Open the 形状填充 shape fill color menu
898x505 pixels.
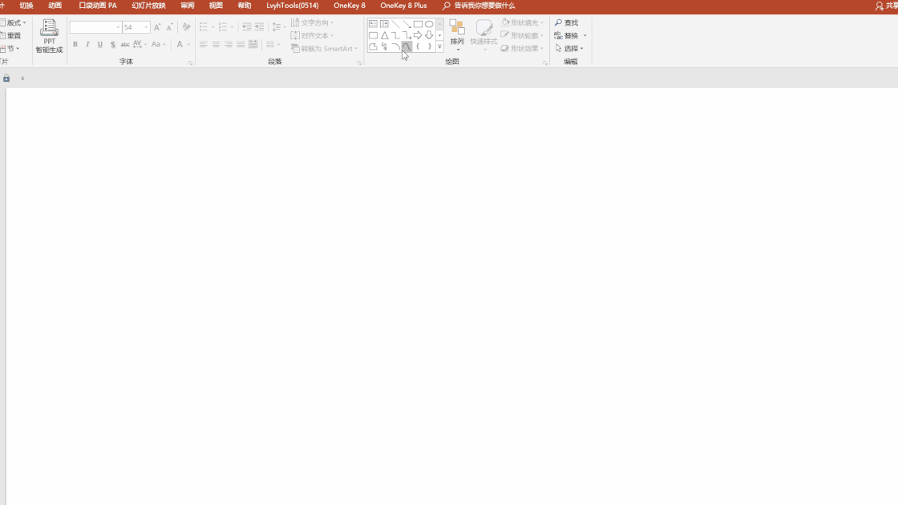click(522, 22)
